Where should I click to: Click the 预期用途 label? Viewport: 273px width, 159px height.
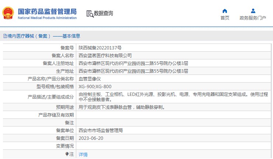click(65, 107)
